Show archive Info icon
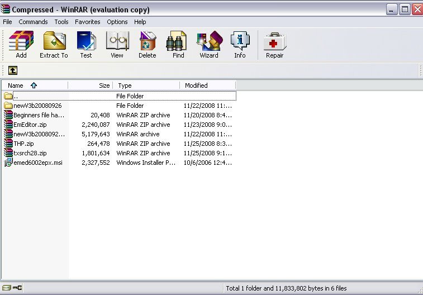The height and width of the screenshot is (295, 423). pyautogui.click(x=240, y=40)
